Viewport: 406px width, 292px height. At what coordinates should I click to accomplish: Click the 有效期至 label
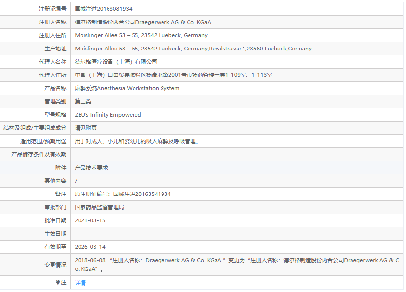pyautogui.click(x=55, y=247)
